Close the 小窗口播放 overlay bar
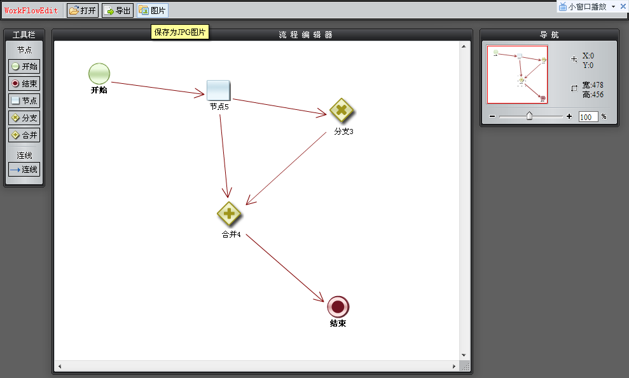The height and width of the screenshot is (378, 629). (x=623, y=6)
